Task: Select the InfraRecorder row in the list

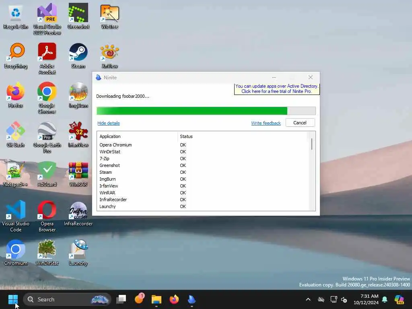Action: tap(202, 200)
